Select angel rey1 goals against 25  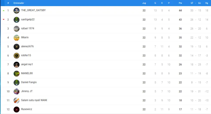199,65
